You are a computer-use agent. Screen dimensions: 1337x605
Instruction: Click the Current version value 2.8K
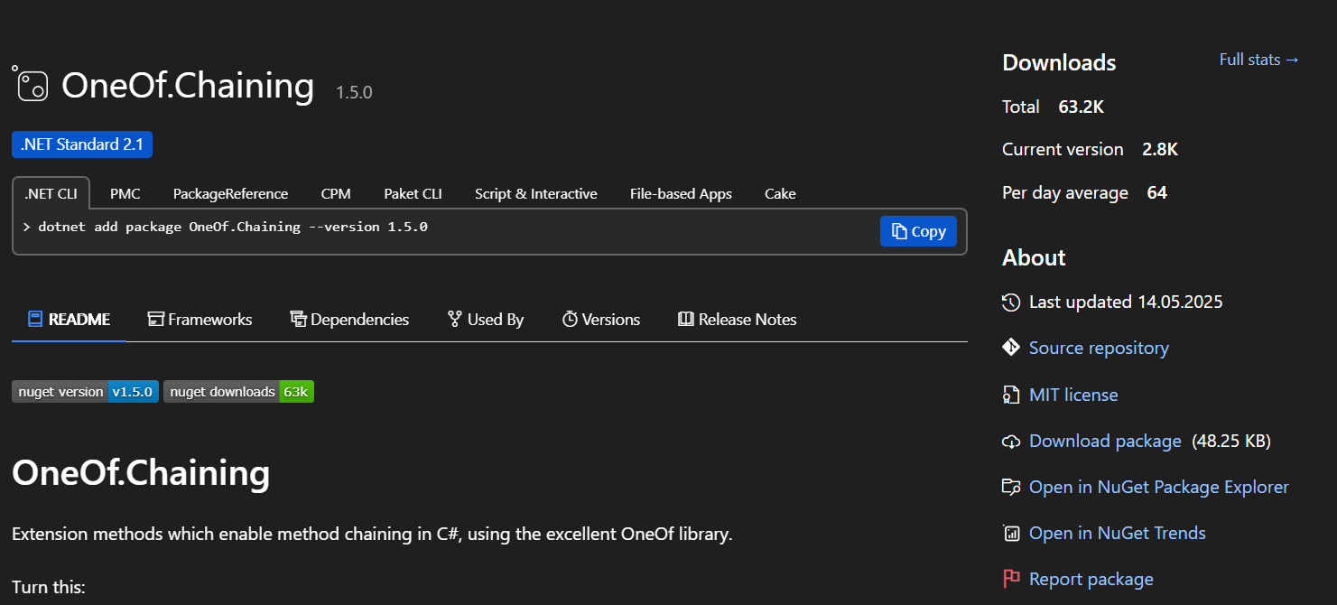(x=1160, y=149)
